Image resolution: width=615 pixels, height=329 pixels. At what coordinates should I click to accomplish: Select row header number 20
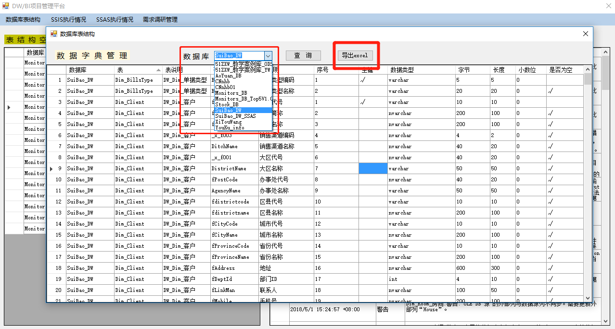[57, 290]
